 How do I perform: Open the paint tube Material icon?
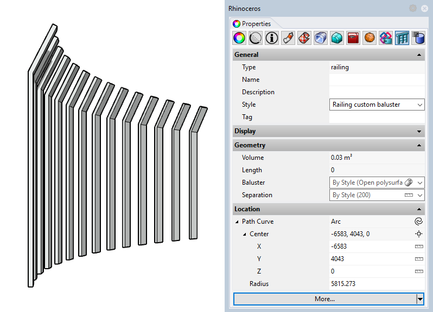pyautogui.click(x=288, y=38)
